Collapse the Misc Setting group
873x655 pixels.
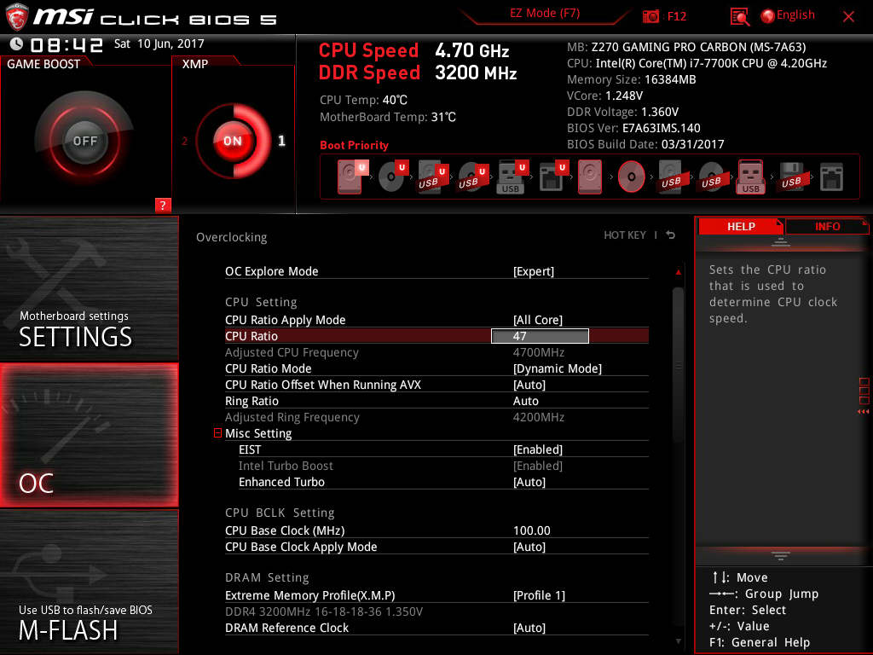click(x=217, y=432)
